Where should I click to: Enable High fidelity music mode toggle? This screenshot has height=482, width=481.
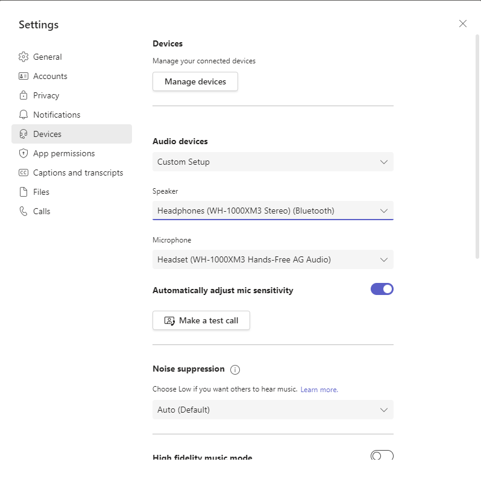tap(382, 455)
